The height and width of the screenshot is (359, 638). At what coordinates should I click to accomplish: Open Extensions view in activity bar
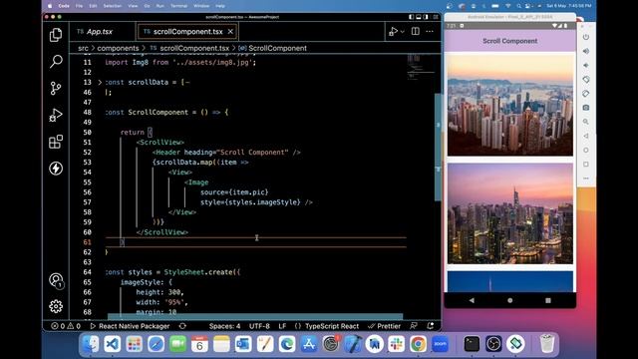coord(56,142)
